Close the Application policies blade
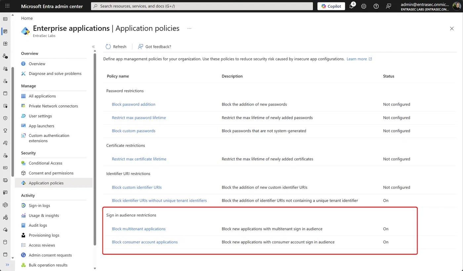The image size is (463, 271). click(x=452, y=29)
